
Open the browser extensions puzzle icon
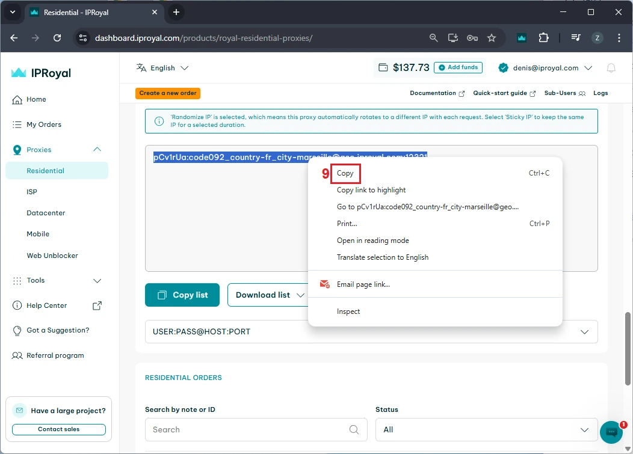543,38
